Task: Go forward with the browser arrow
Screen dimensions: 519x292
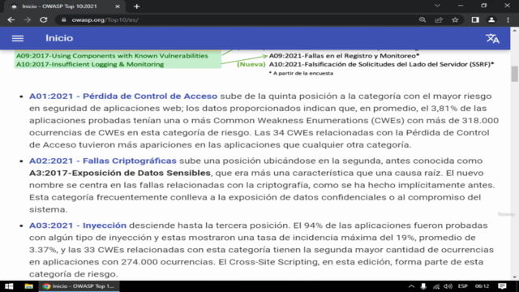Action: click(27, 19)
